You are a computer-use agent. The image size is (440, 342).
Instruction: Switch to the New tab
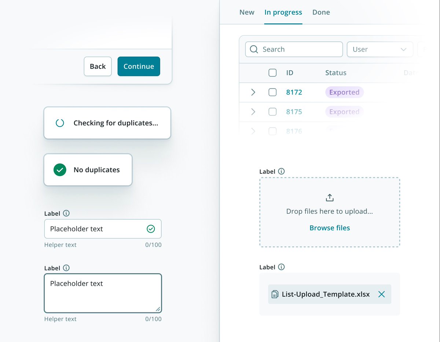(x=247, y=12)
